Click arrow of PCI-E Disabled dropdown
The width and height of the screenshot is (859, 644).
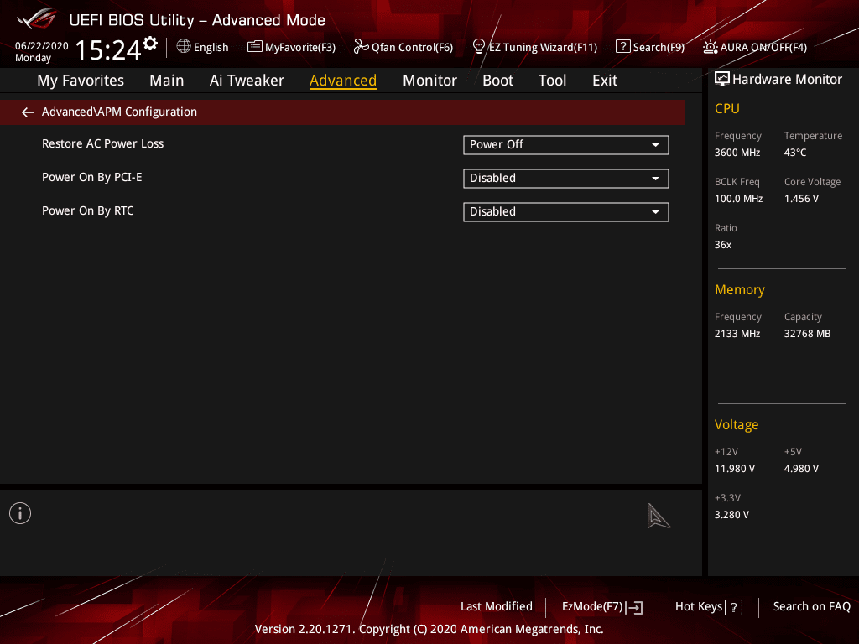point(655,179)
